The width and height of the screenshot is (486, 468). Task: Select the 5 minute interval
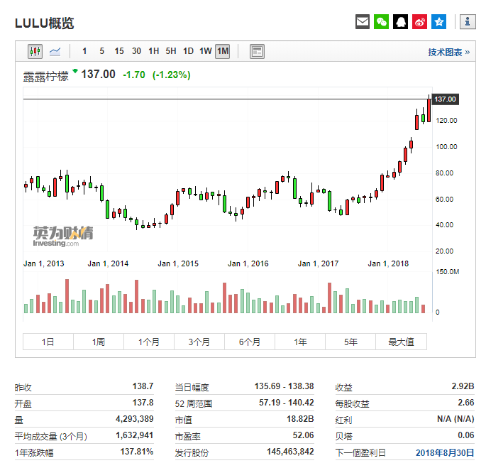point(101,51)
